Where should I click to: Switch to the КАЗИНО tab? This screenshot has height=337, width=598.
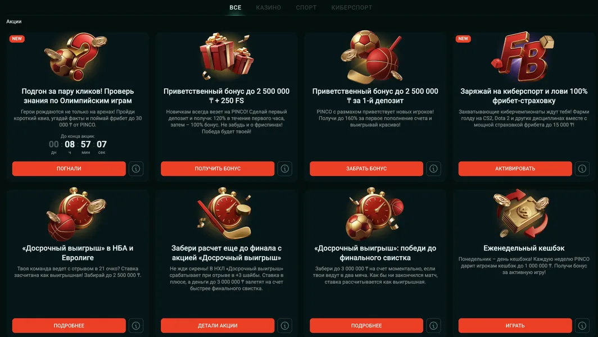[269, 7]
